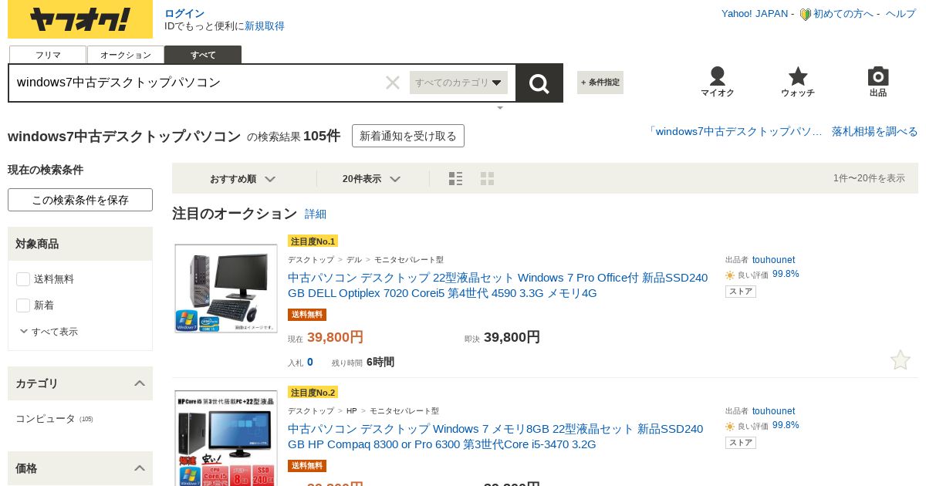Click 新着通知を受け取る button

(x=408, y=136)
